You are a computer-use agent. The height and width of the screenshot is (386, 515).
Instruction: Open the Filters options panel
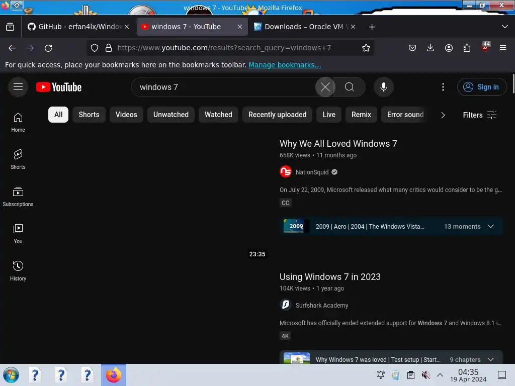click(479, 115)
